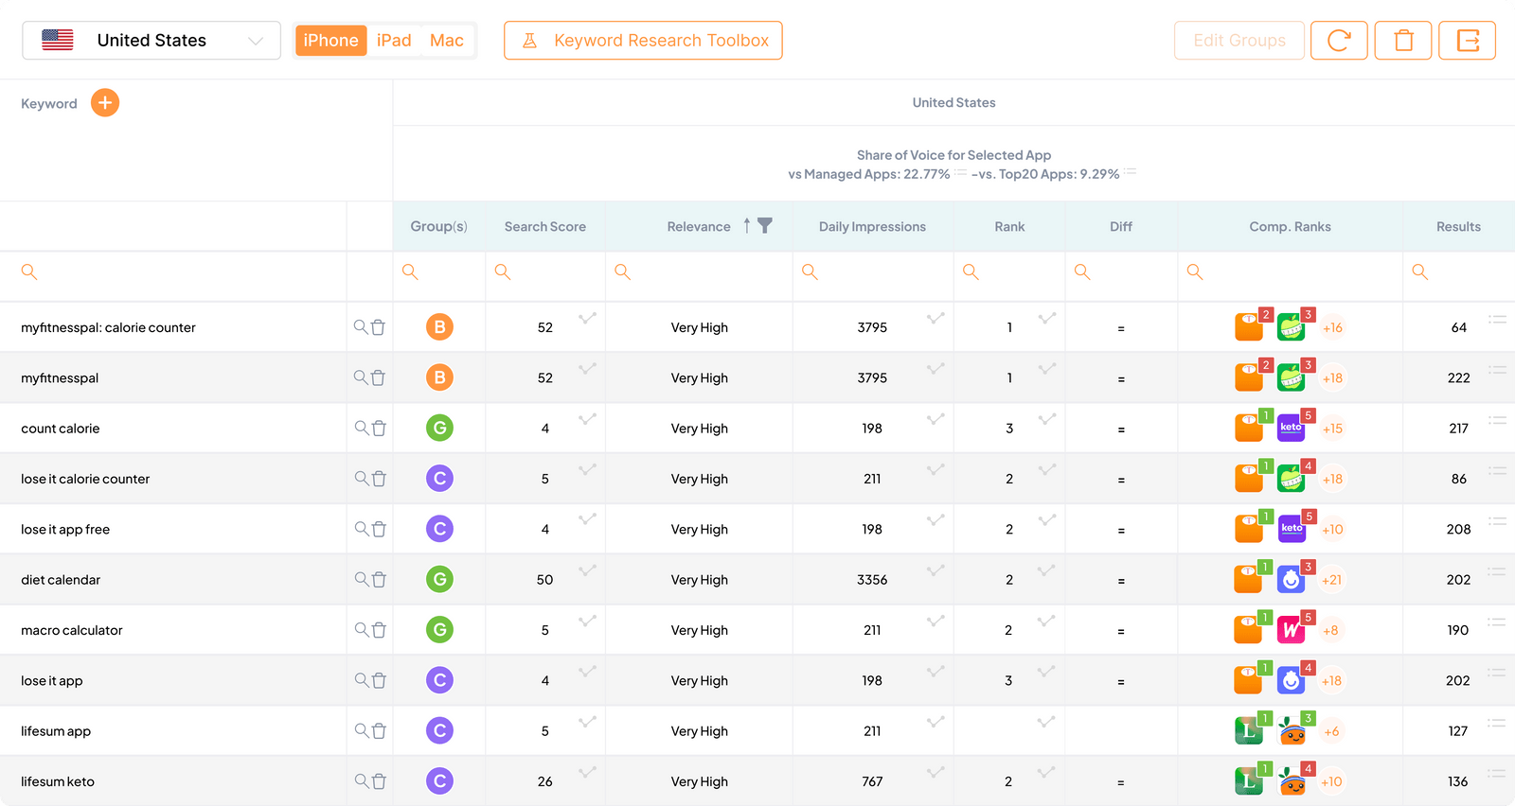Click the refresh icon button
Screen dimensions: 1515x806
point(1339,41)
